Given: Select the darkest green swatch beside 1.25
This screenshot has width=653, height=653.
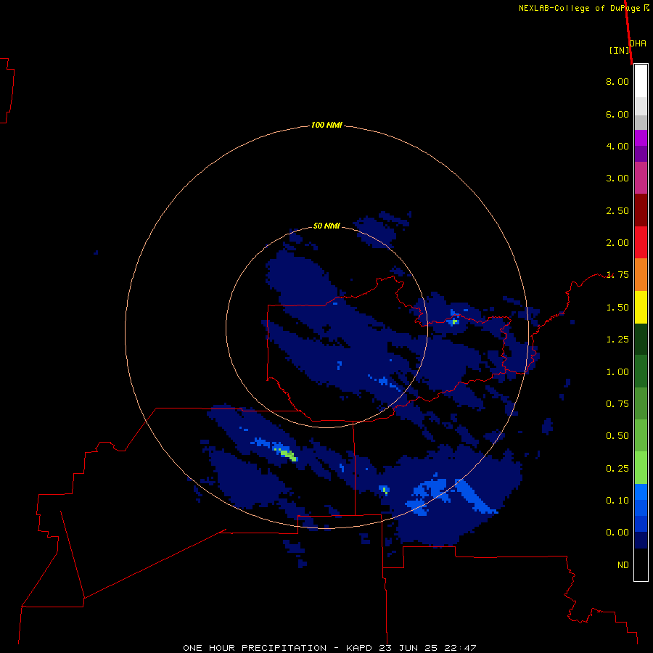Looking at the screenshot, I should (x=641, y=340).
